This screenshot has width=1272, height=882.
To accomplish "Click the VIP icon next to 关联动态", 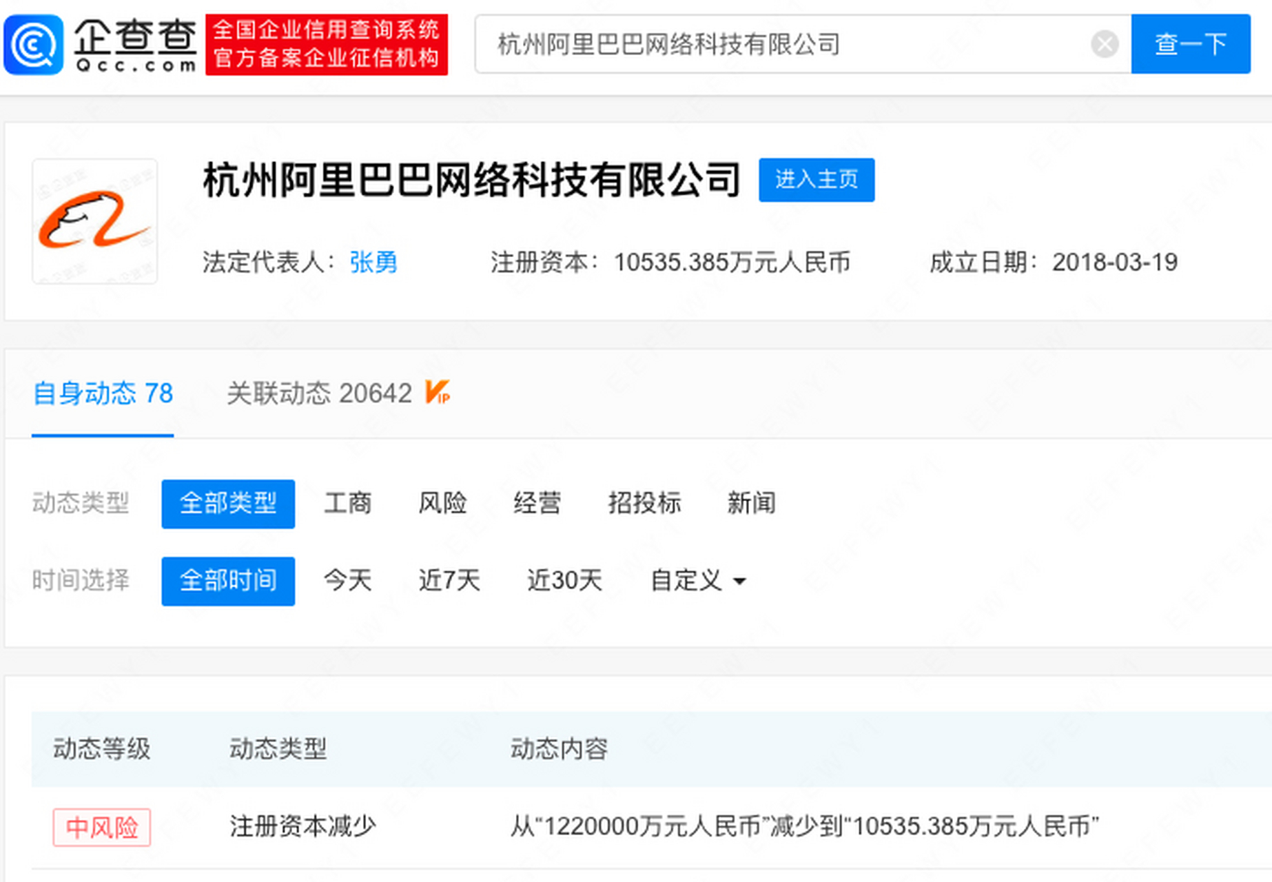I will (439, 393).
